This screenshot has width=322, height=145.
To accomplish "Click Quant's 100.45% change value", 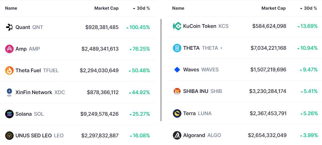I will coord(139,27).
